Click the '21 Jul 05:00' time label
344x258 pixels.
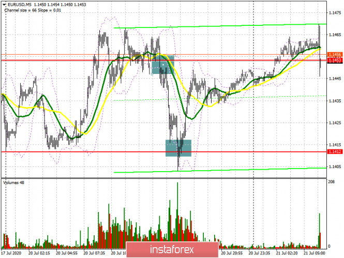[314, 253]
